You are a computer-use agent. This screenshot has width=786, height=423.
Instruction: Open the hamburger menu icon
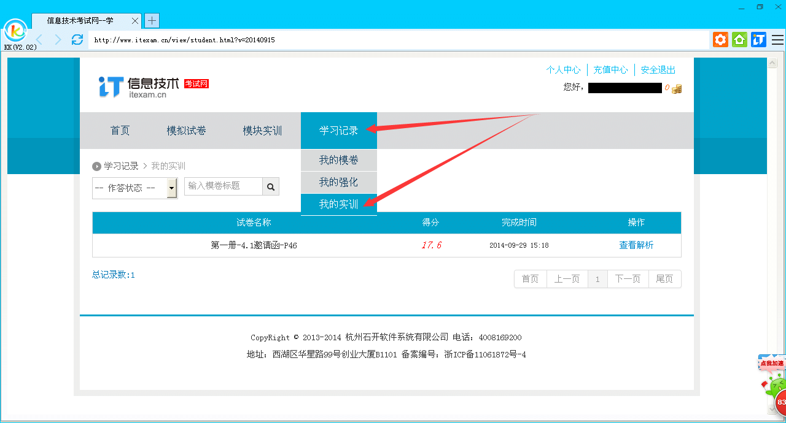click(x=777, y=39)
